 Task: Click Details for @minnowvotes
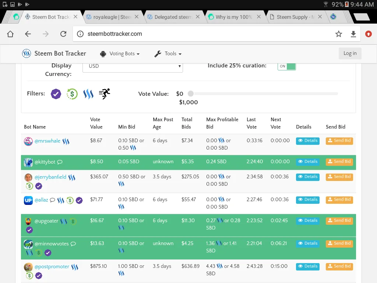[308, 244]
